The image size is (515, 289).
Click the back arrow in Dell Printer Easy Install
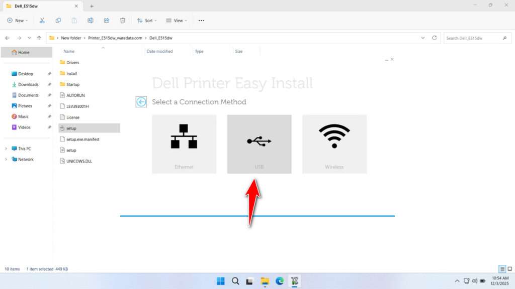point(141,102)
